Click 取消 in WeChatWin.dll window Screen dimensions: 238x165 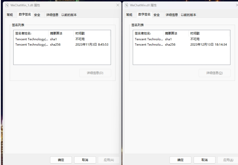point(204,160)
